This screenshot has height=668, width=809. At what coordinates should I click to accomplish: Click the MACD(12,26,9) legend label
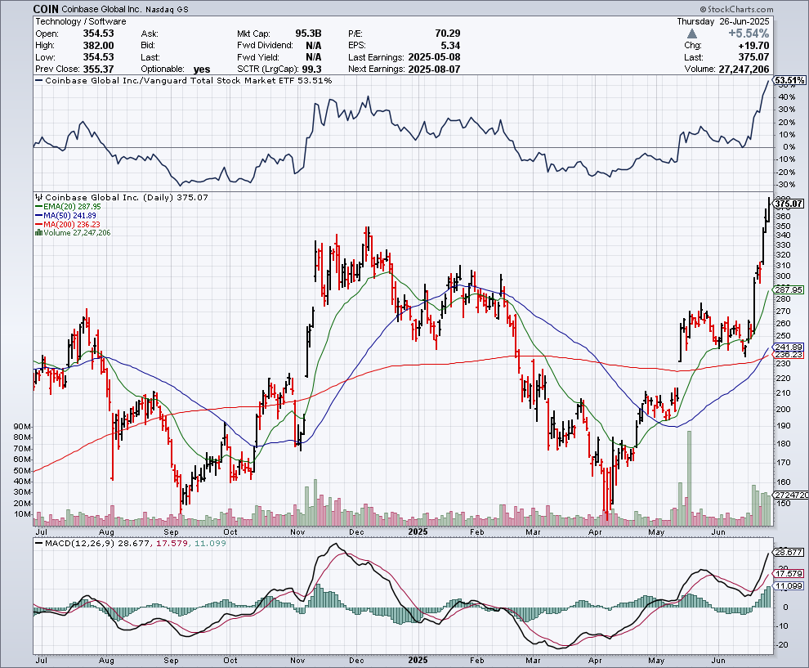[80, 543]
